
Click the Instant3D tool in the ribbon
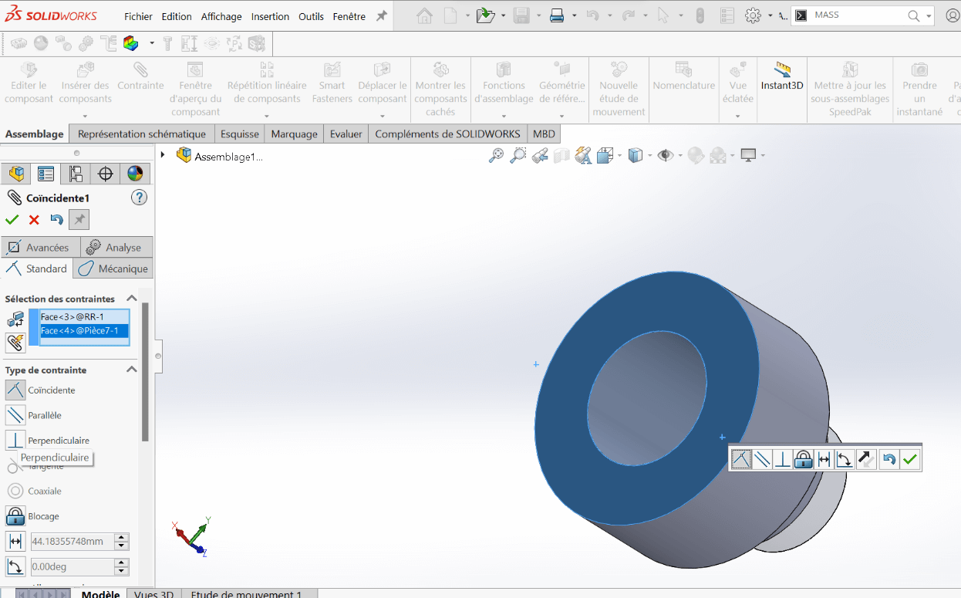[x=782, y=77]
